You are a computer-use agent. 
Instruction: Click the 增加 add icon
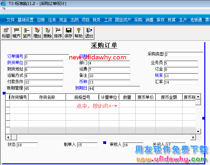point(37,33)
